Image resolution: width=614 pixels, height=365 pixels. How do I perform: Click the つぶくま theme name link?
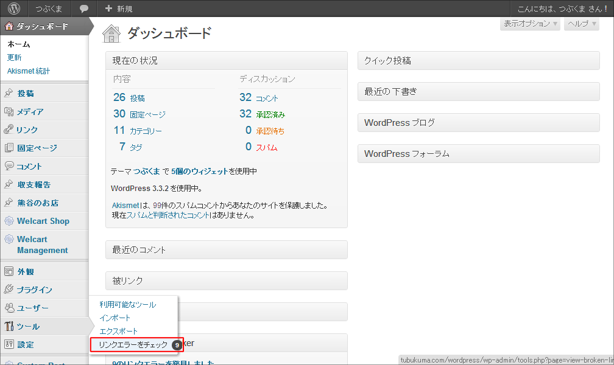point(146,172)
